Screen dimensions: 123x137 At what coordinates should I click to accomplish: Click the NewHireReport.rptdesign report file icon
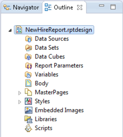click(x=19, y=30)
